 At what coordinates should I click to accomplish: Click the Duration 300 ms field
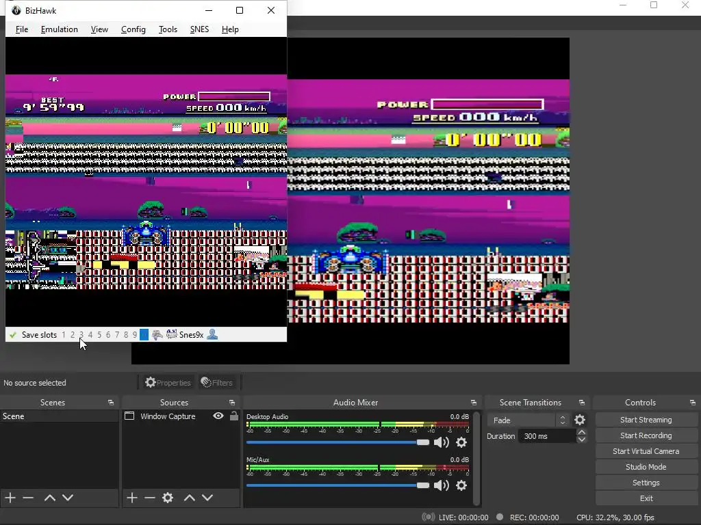tap(547, 436)
